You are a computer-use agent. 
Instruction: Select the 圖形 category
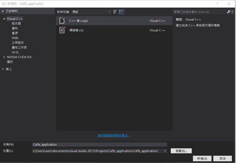(10, 62)
